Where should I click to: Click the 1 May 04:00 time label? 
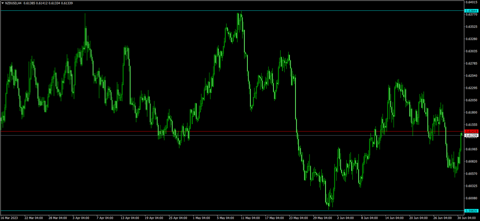pyautogui.click(x=201, y=218)
